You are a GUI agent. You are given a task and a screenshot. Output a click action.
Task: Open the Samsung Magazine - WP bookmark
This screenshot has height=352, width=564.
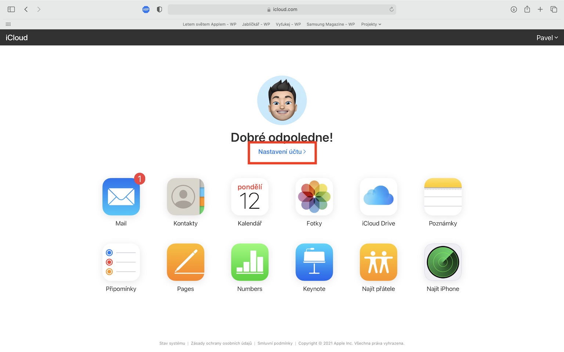click(331, 24)
